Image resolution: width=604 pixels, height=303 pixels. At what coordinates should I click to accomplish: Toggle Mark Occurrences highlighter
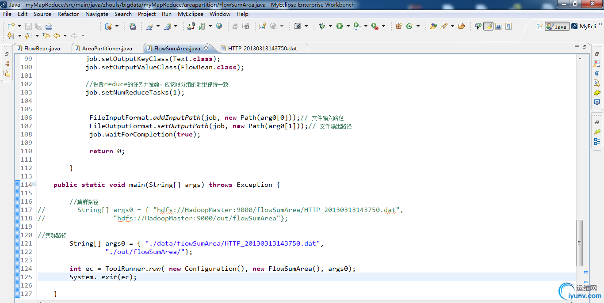click(488, 27)
